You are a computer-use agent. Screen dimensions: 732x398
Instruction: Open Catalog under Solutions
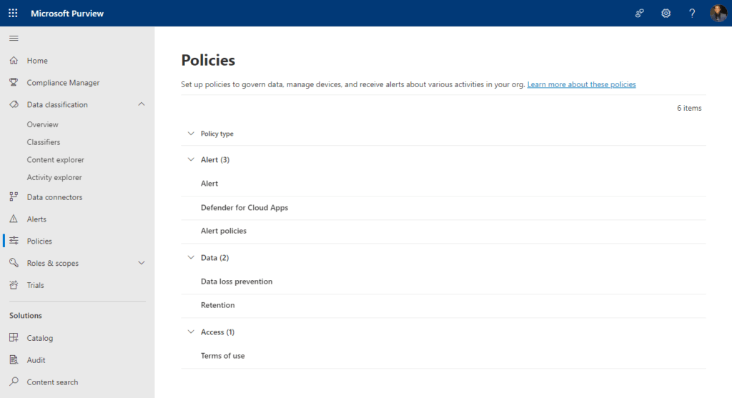click(x=40, y=338)
